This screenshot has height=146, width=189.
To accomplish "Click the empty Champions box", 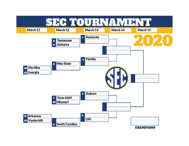I will 145,121.
